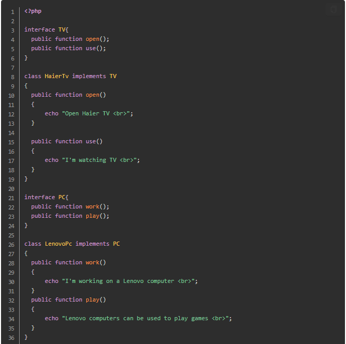Click 'public function use();' in interface TV
This screenshot has height=344, width=346.
pyautogui.click(x=68, y=48)
